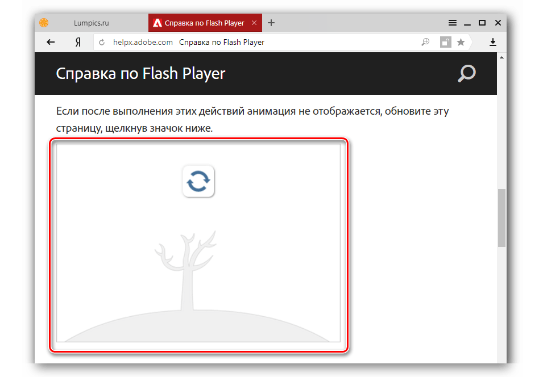Click the orange favicon on the Lumpics.ru tab
Viewport: 543px width, 377px height.
click(44, 23)
